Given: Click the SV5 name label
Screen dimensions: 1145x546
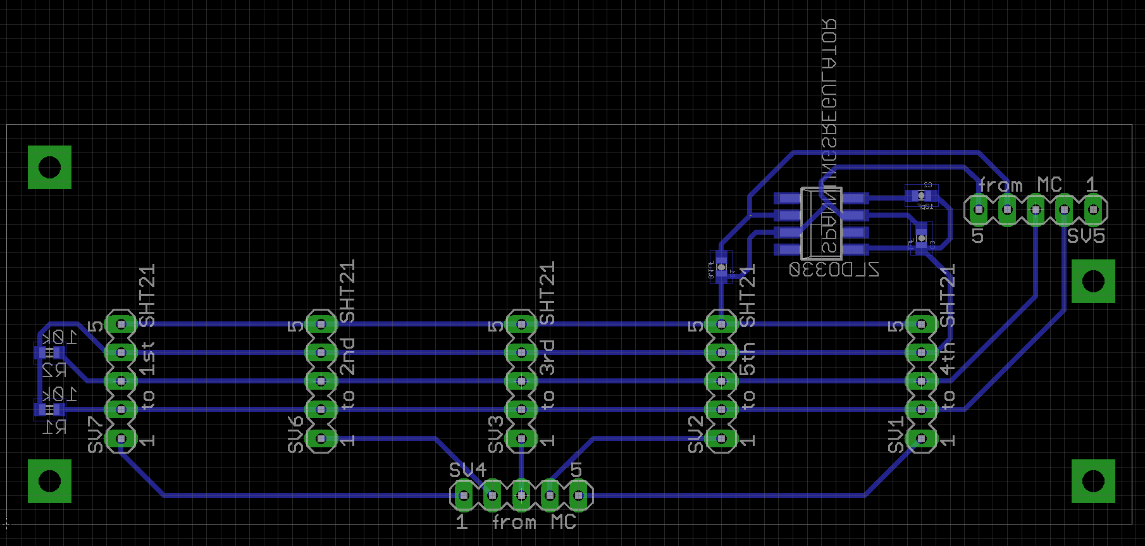Looking at the screenshot, I should pos(1086,236).
